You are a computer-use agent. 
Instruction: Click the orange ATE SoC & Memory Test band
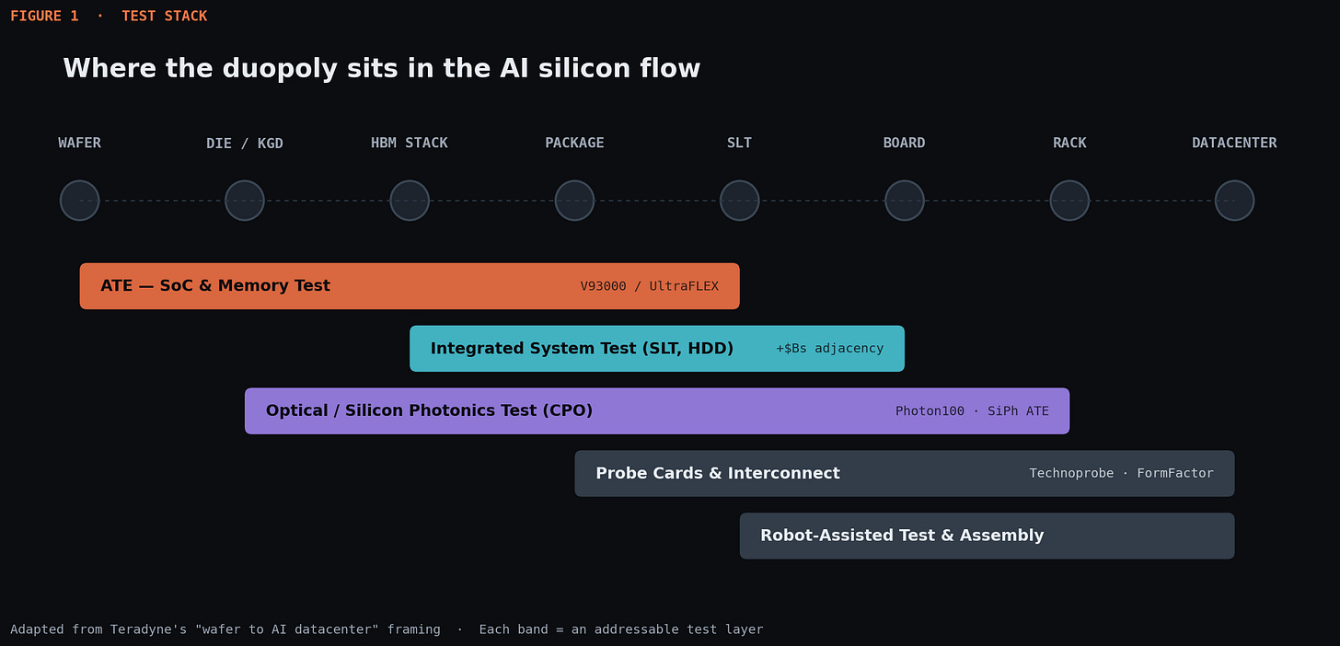pos(410,286)
